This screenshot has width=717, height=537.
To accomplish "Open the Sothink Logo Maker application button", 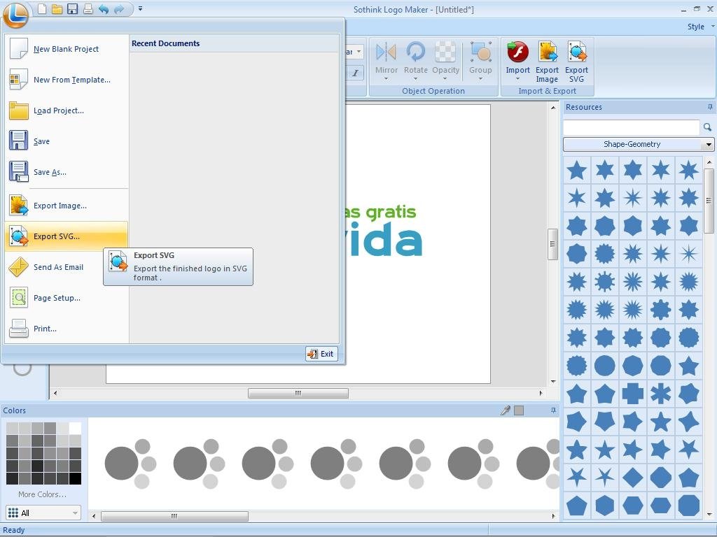I will pos(15,15).
